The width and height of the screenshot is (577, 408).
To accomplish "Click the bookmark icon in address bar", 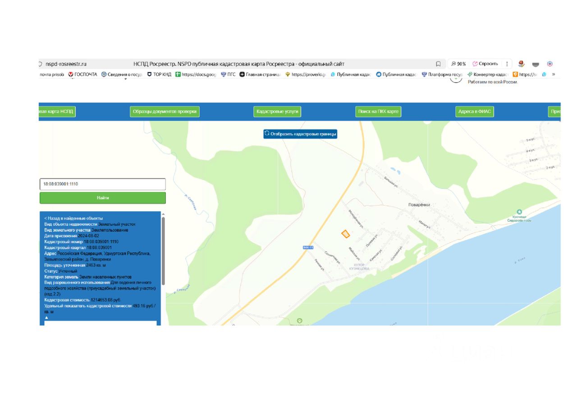I will [438, 64].
